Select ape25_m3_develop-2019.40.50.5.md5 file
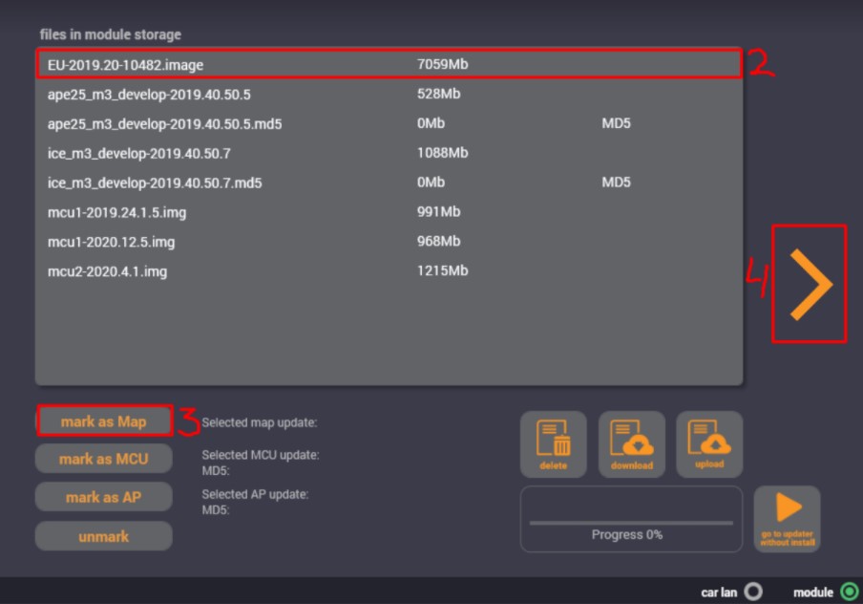Image resolution: width=863 pixels, height=604 pixels. [389, 124]
